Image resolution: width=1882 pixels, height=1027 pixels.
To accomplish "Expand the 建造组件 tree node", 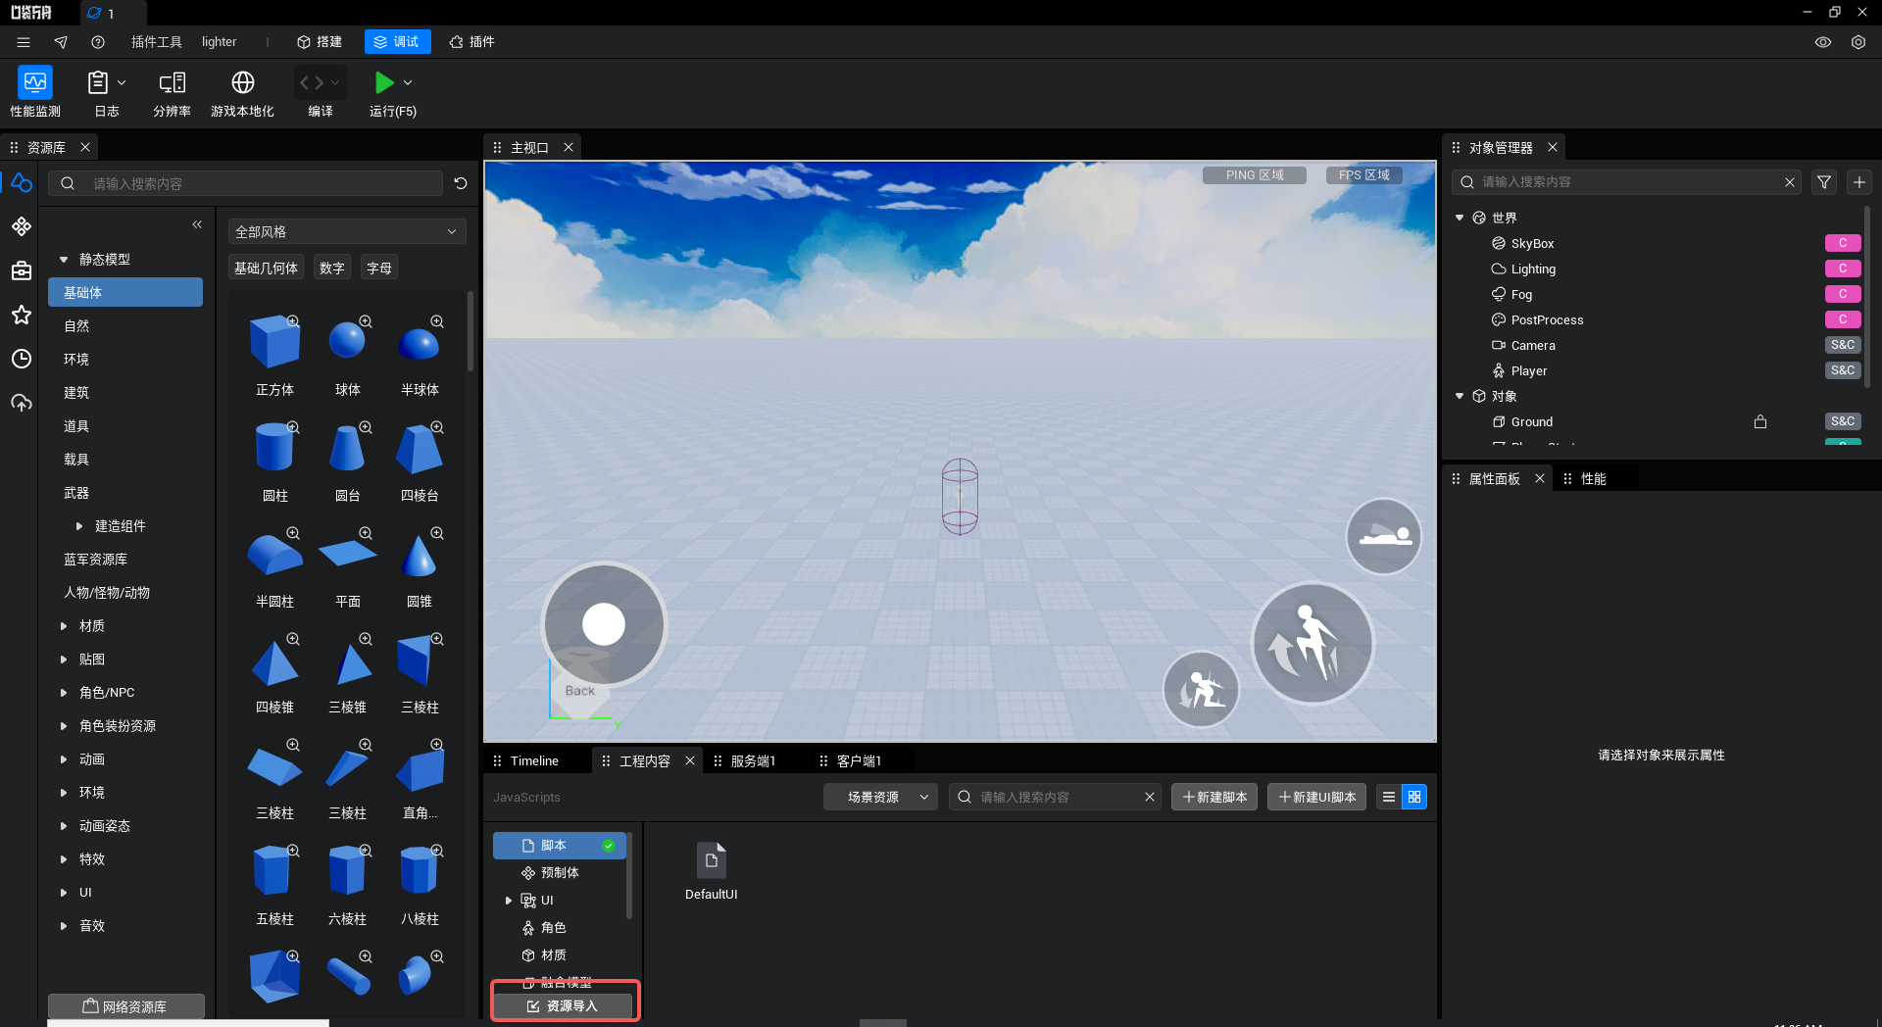I will click(79, 526).
